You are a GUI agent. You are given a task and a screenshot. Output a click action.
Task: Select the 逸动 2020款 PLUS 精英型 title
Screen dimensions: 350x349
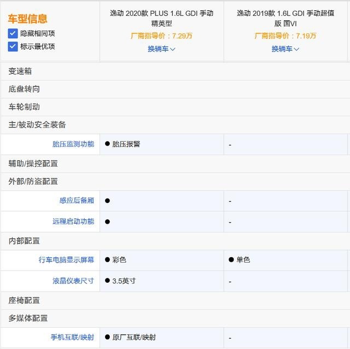[162, 18]
